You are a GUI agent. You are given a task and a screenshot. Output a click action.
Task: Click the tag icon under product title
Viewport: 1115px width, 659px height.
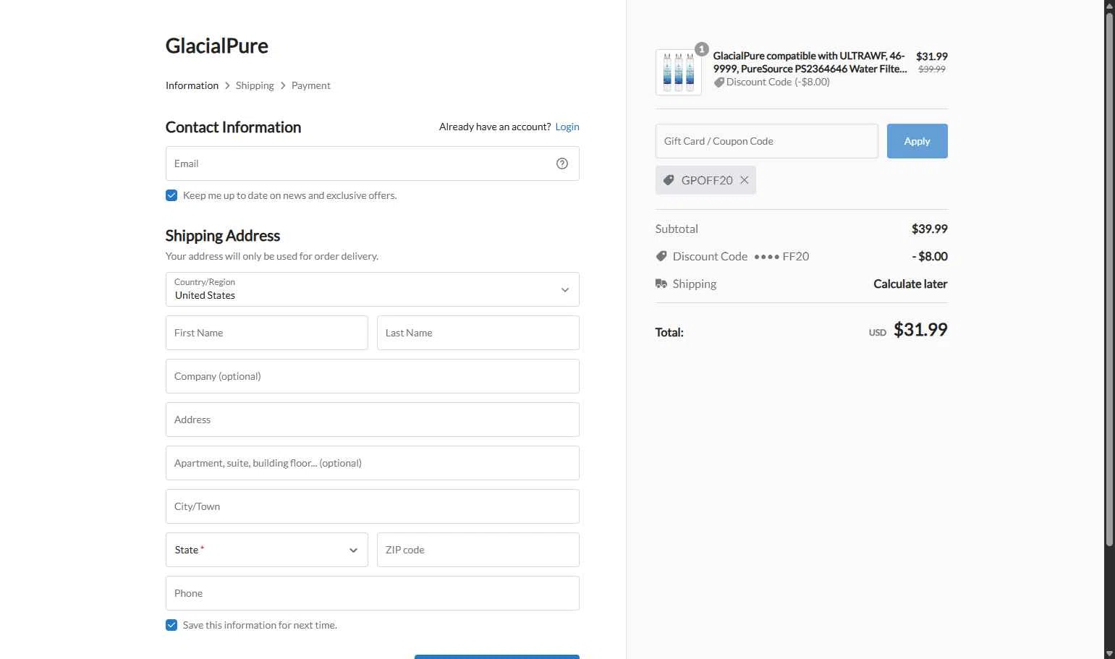coord(719,82)
